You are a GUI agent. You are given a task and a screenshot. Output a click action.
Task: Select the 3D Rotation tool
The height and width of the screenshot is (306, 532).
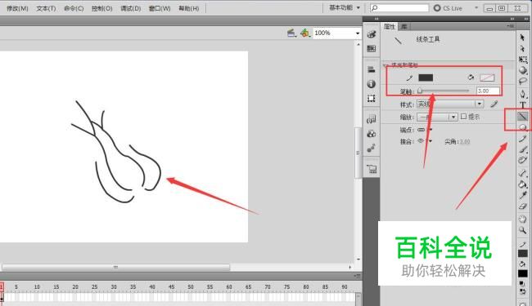click(x=522, y=70)
